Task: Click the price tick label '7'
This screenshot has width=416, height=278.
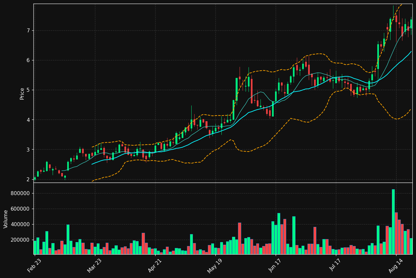Action: pos(28,31)
